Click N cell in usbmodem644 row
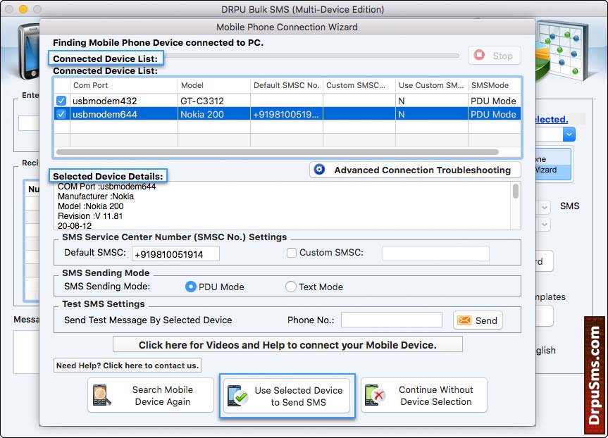608x438 pixels. pos(432,114)
